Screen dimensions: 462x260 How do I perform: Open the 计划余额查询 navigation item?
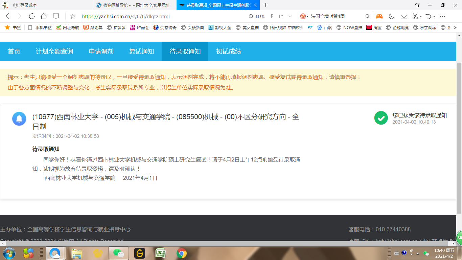coord(54,51)
